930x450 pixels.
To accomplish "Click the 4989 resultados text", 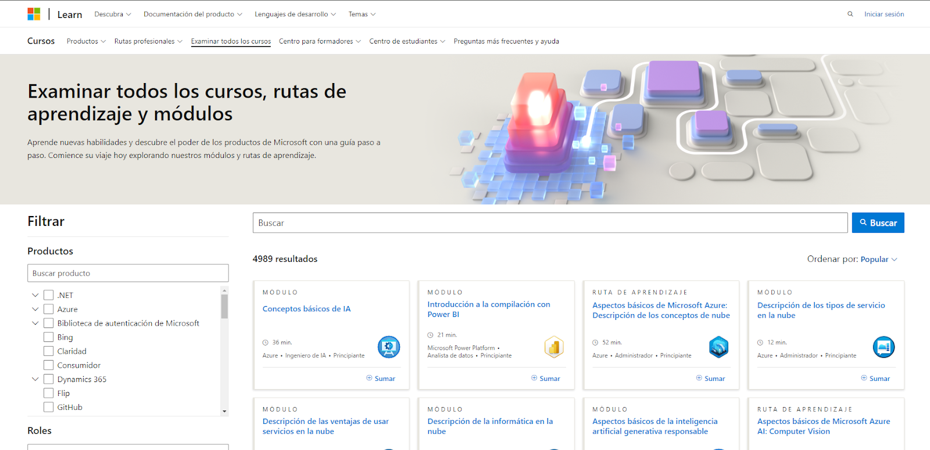I will [x=285, y=259].
